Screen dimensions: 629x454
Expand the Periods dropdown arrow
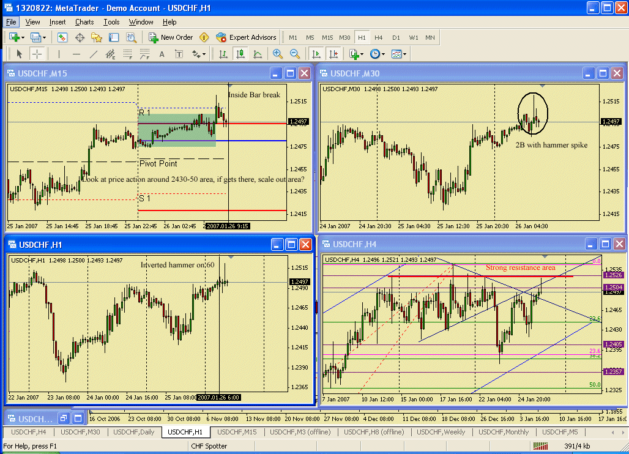point(384,54)
